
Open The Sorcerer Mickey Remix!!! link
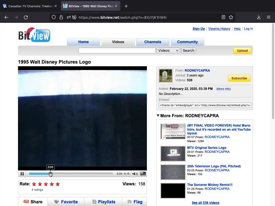209,185
